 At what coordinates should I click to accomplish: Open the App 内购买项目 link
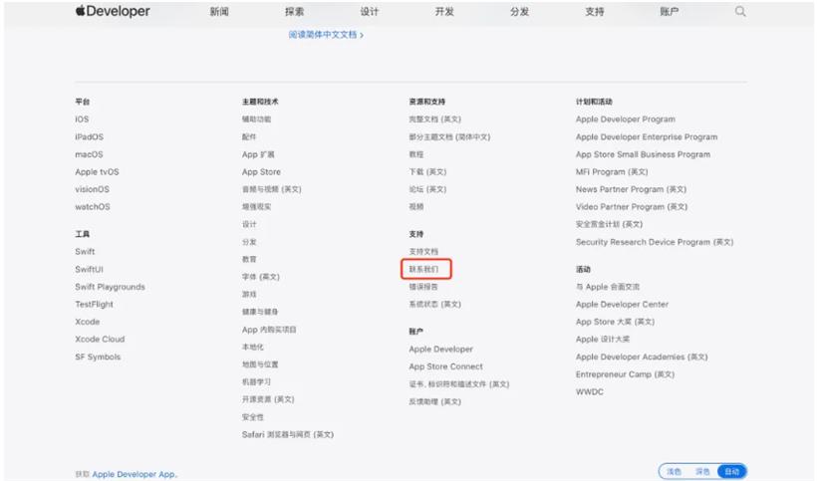click(269, 330)
